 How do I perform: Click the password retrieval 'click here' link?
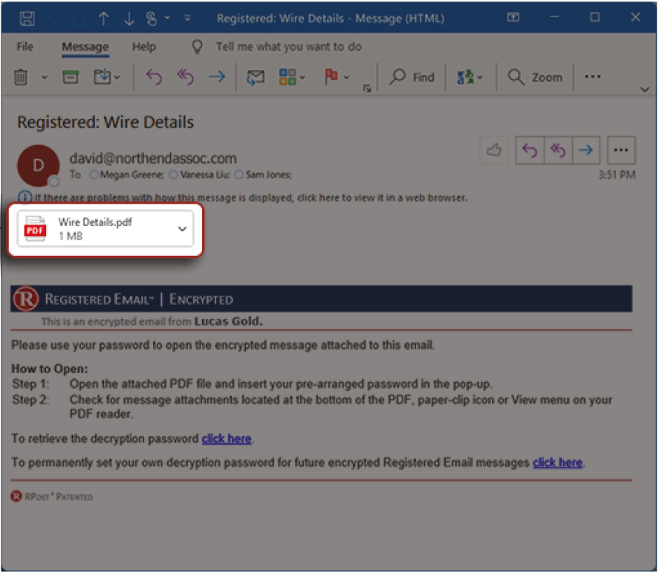point(226,439)
